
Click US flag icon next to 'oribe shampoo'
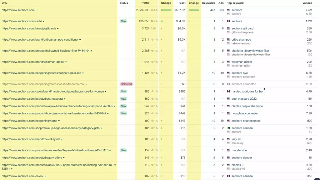[228, 40]
